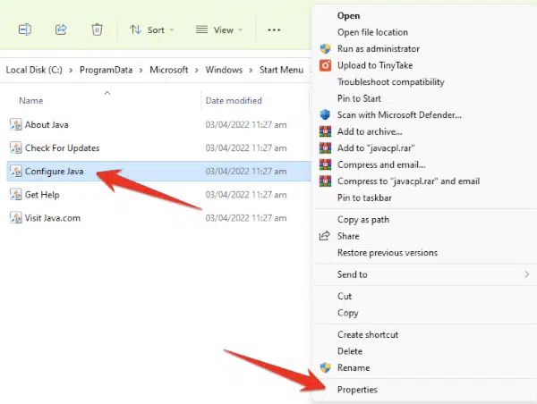Open the View dropdown
Image resolution: width=537 pixels, height=404 pixels.
tap(219, 30)
